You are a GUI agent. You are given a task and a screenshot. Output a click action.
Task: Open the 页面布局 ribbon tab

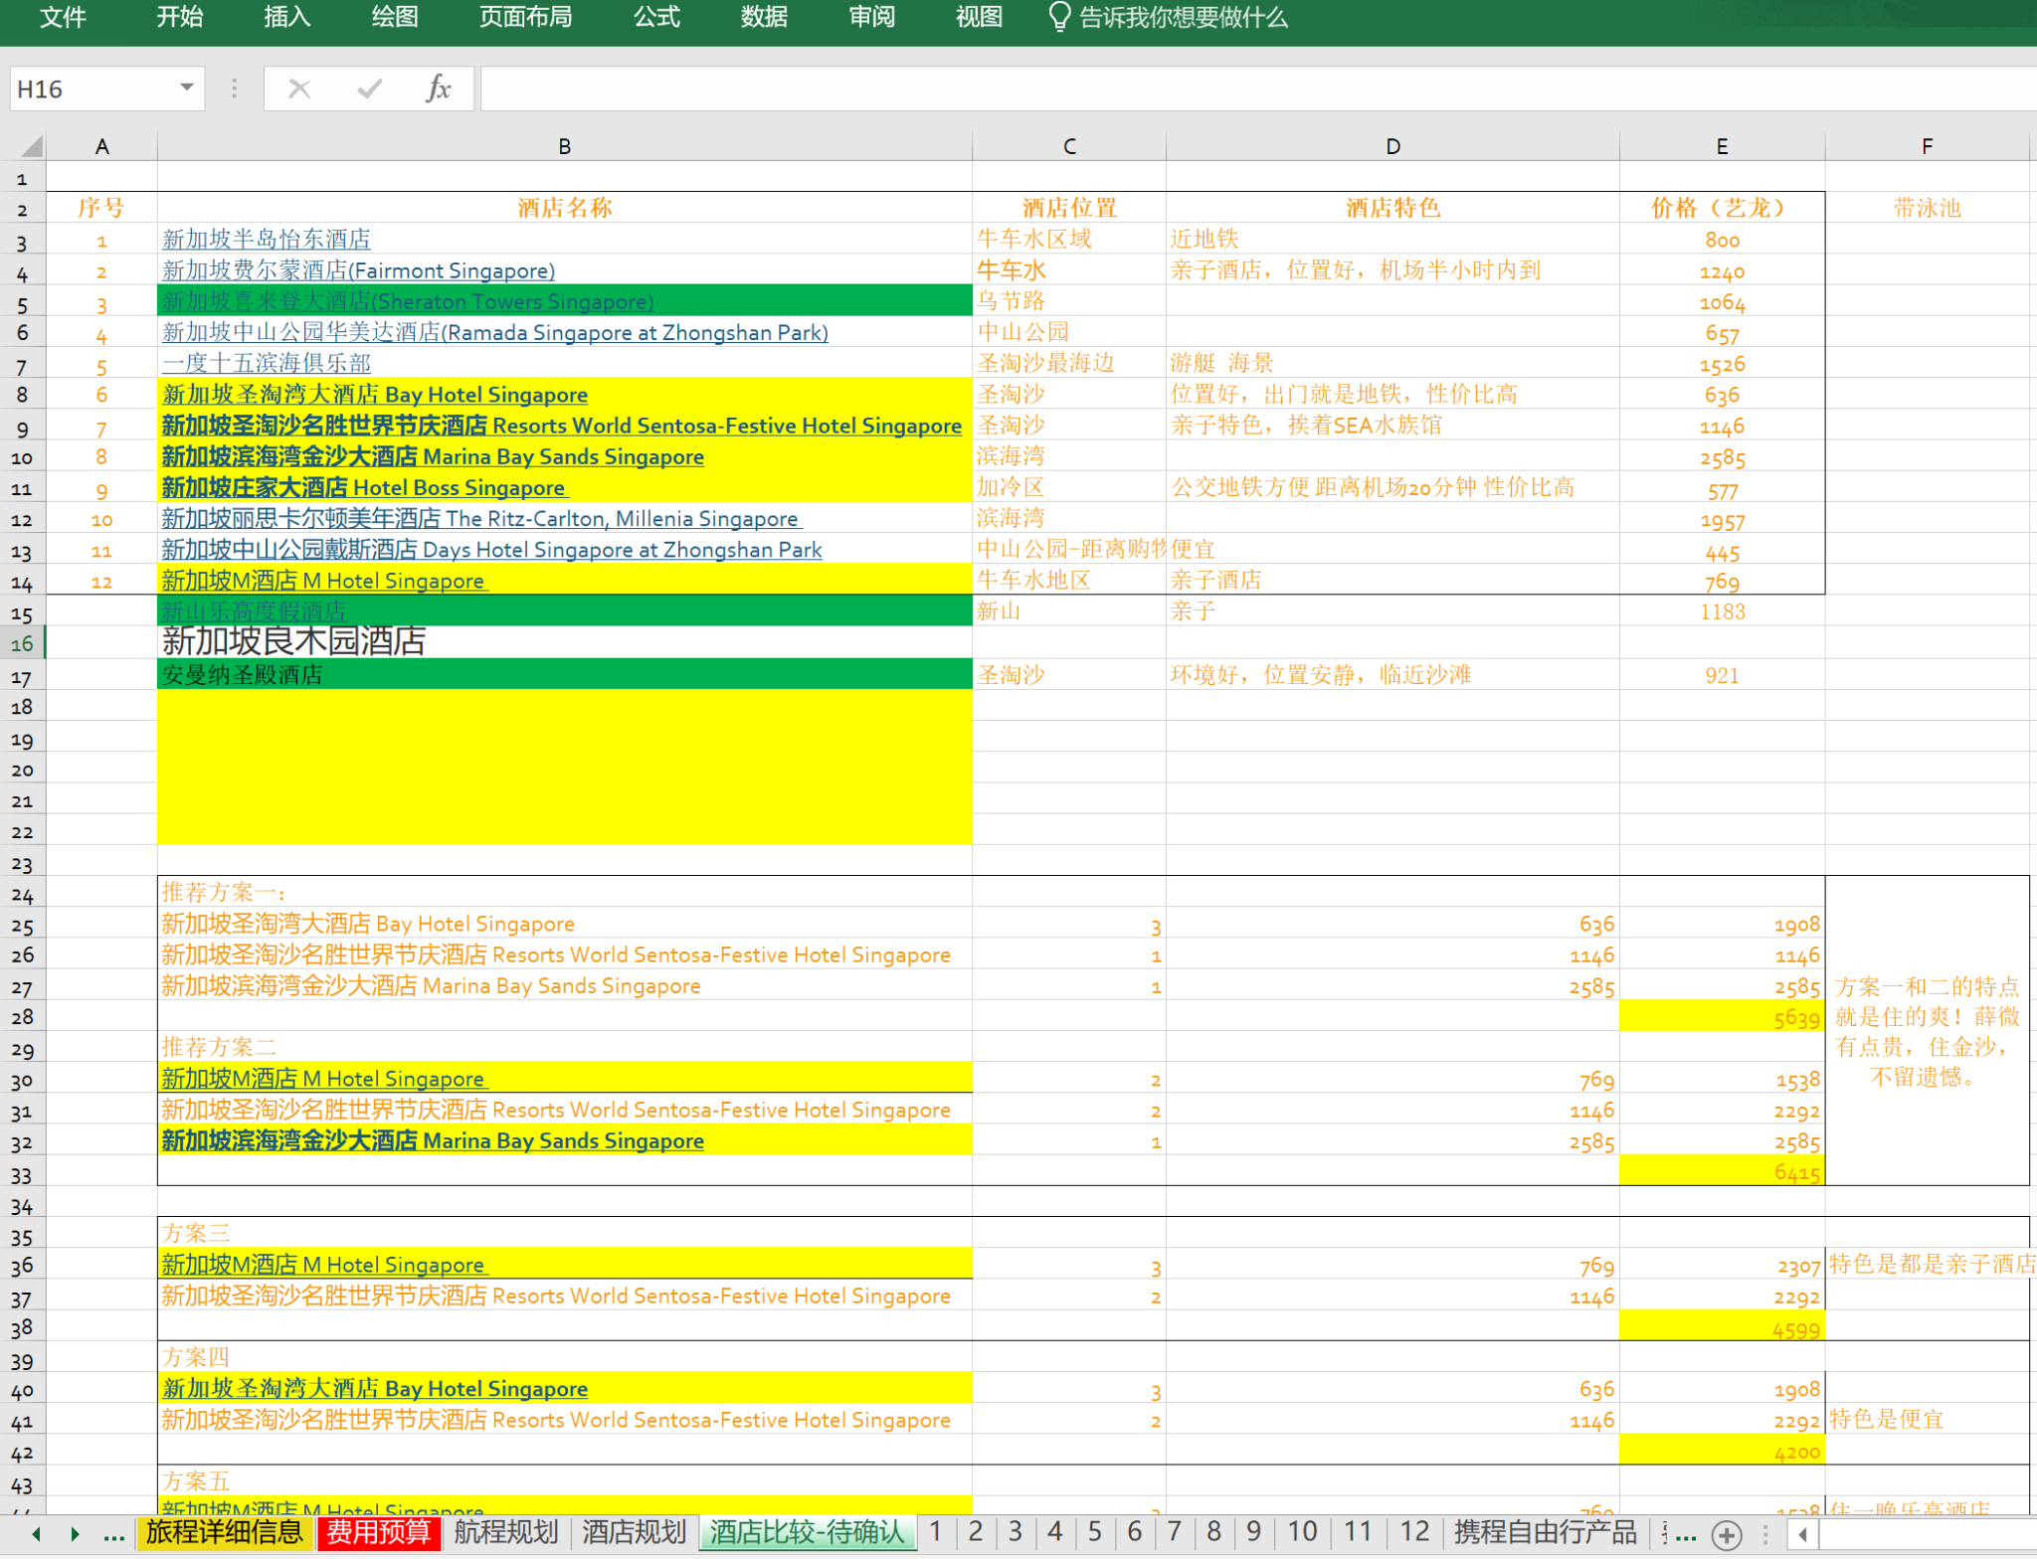click(x=525, y=17)
